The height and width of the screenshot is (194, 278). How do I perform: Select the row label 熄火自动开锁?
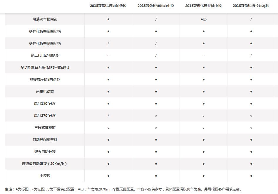pyautogui.click(x=45, y=152)
